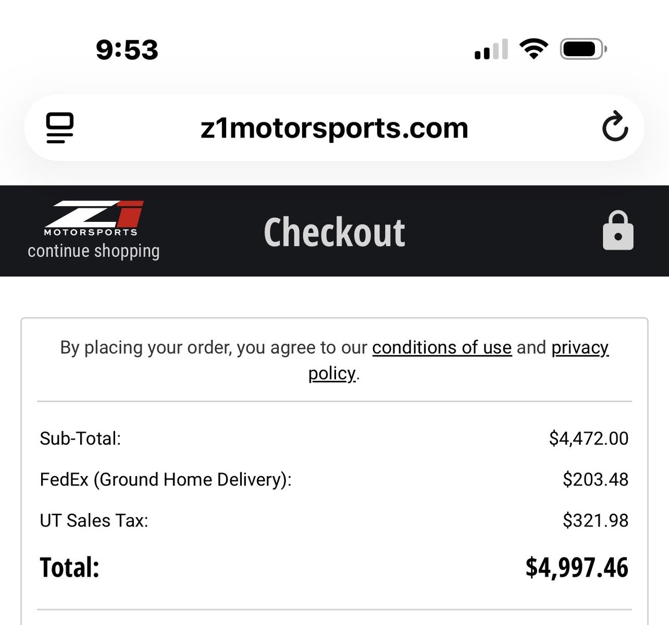Tap the 9:53 clock in the status bar
The image size is (669, 625).
pos(127,50)
